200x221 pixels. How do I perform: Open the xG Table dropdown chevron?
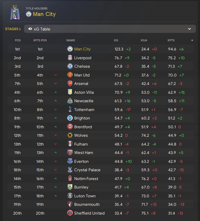(x=189, y=29)
